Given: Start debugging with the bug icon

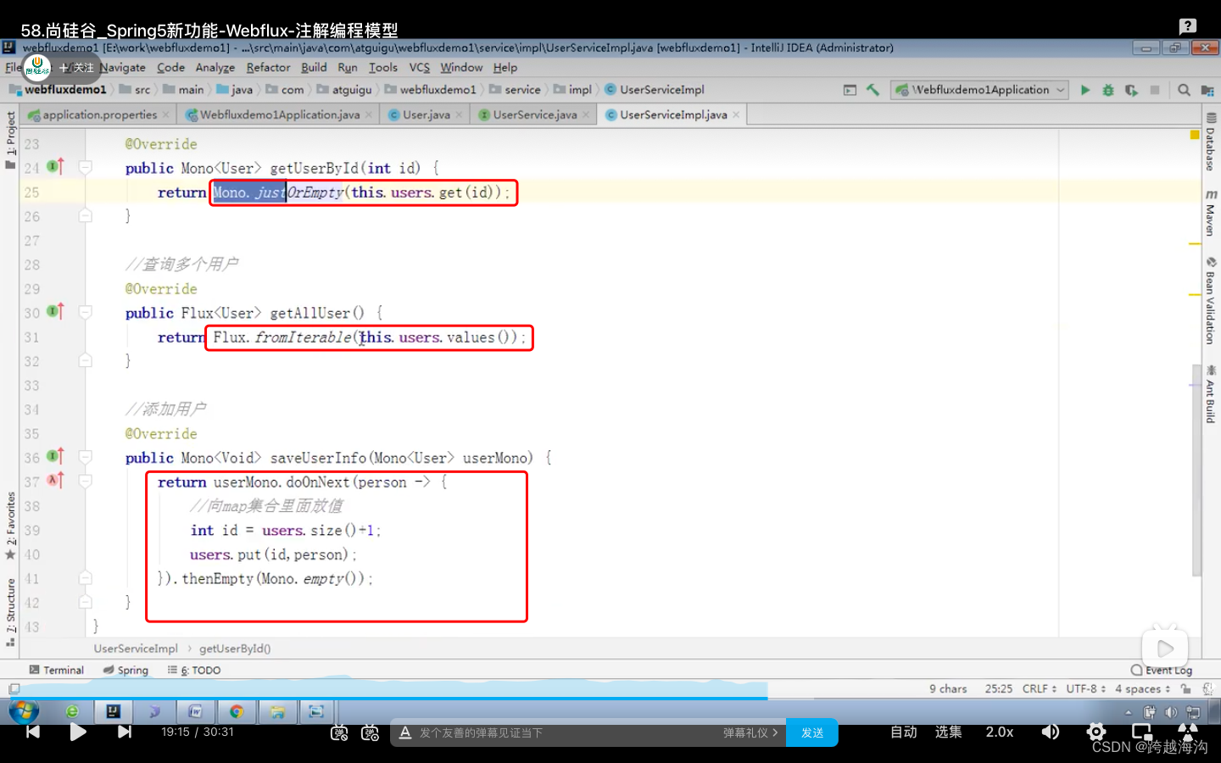Looking at the screenshot, I should [1107, 90].
